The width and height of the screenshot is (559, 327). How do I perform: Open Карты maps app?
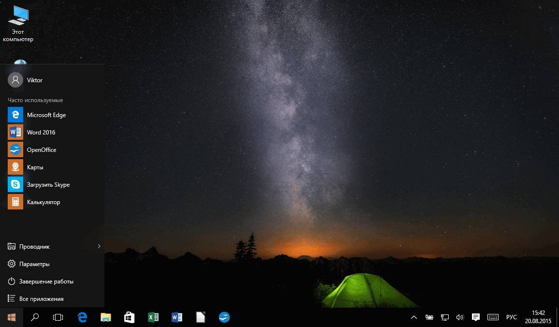pyautogui.click(x=52, y=167)
